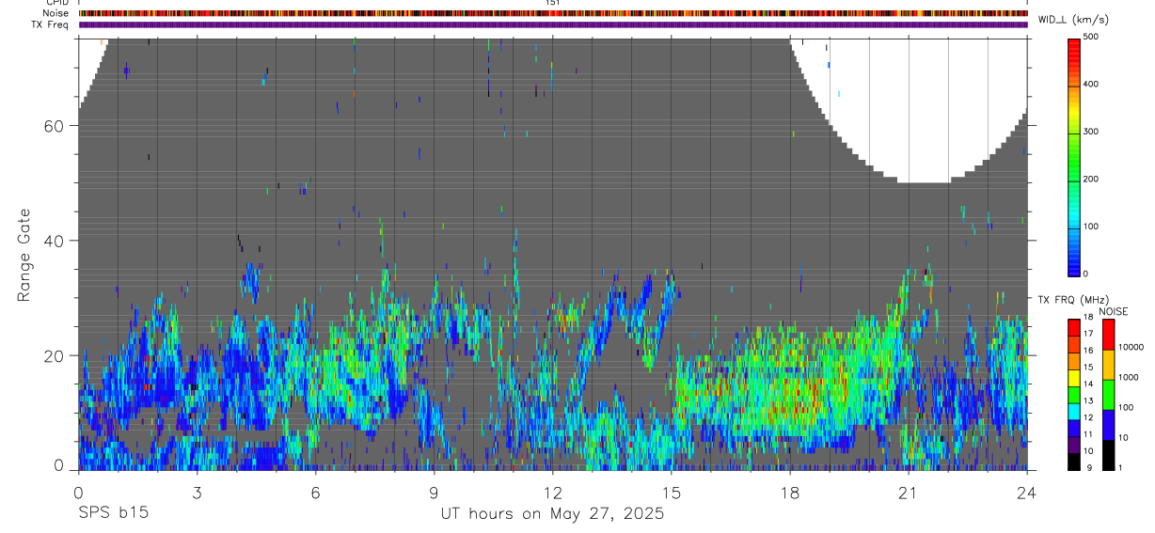Click the 'UT hours on May 27, 2025' axis title
The width and height of the screenshot is (1155, 533).
[553, 514]
